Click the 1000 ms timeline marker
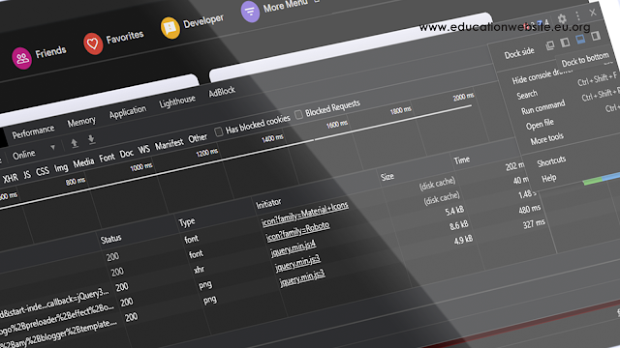 tap(141, 167)
